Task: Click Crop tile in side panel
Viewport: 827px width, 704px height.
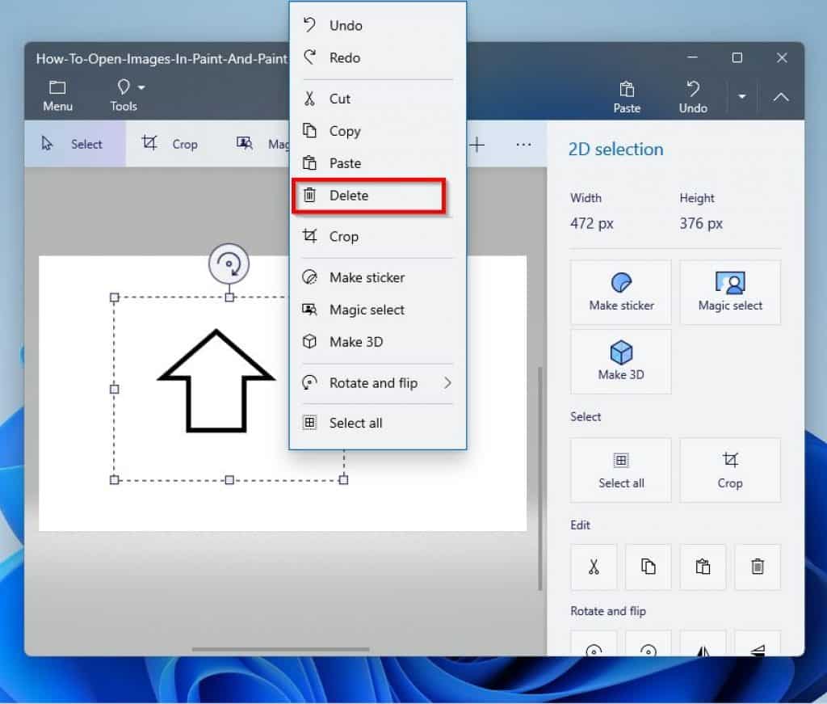Action: click(730, 470)
